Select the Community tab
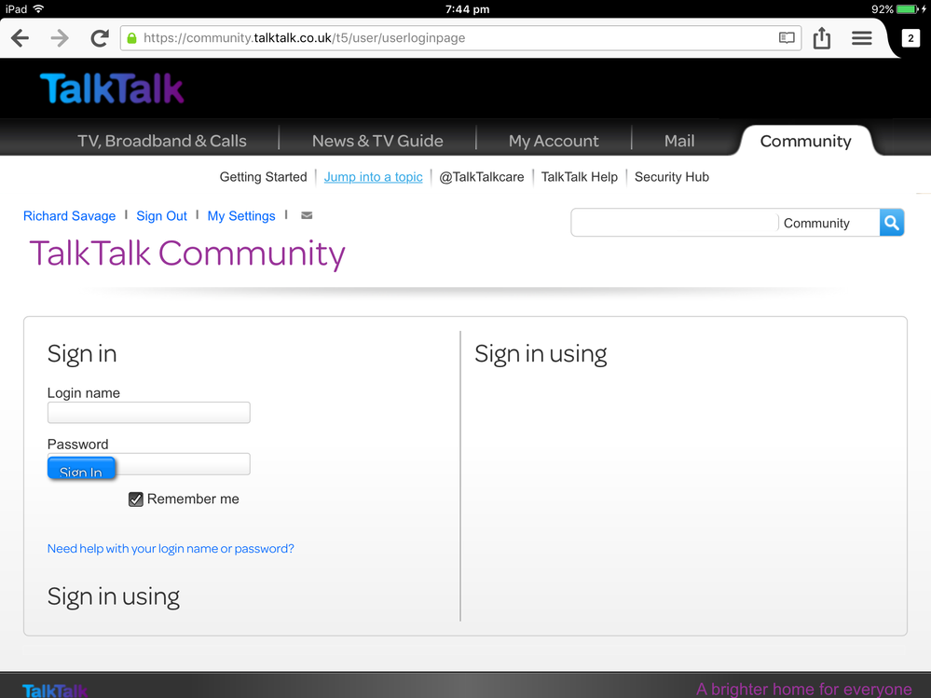Image resolution: width=931 pixels, height=698 pixels. 805,141
